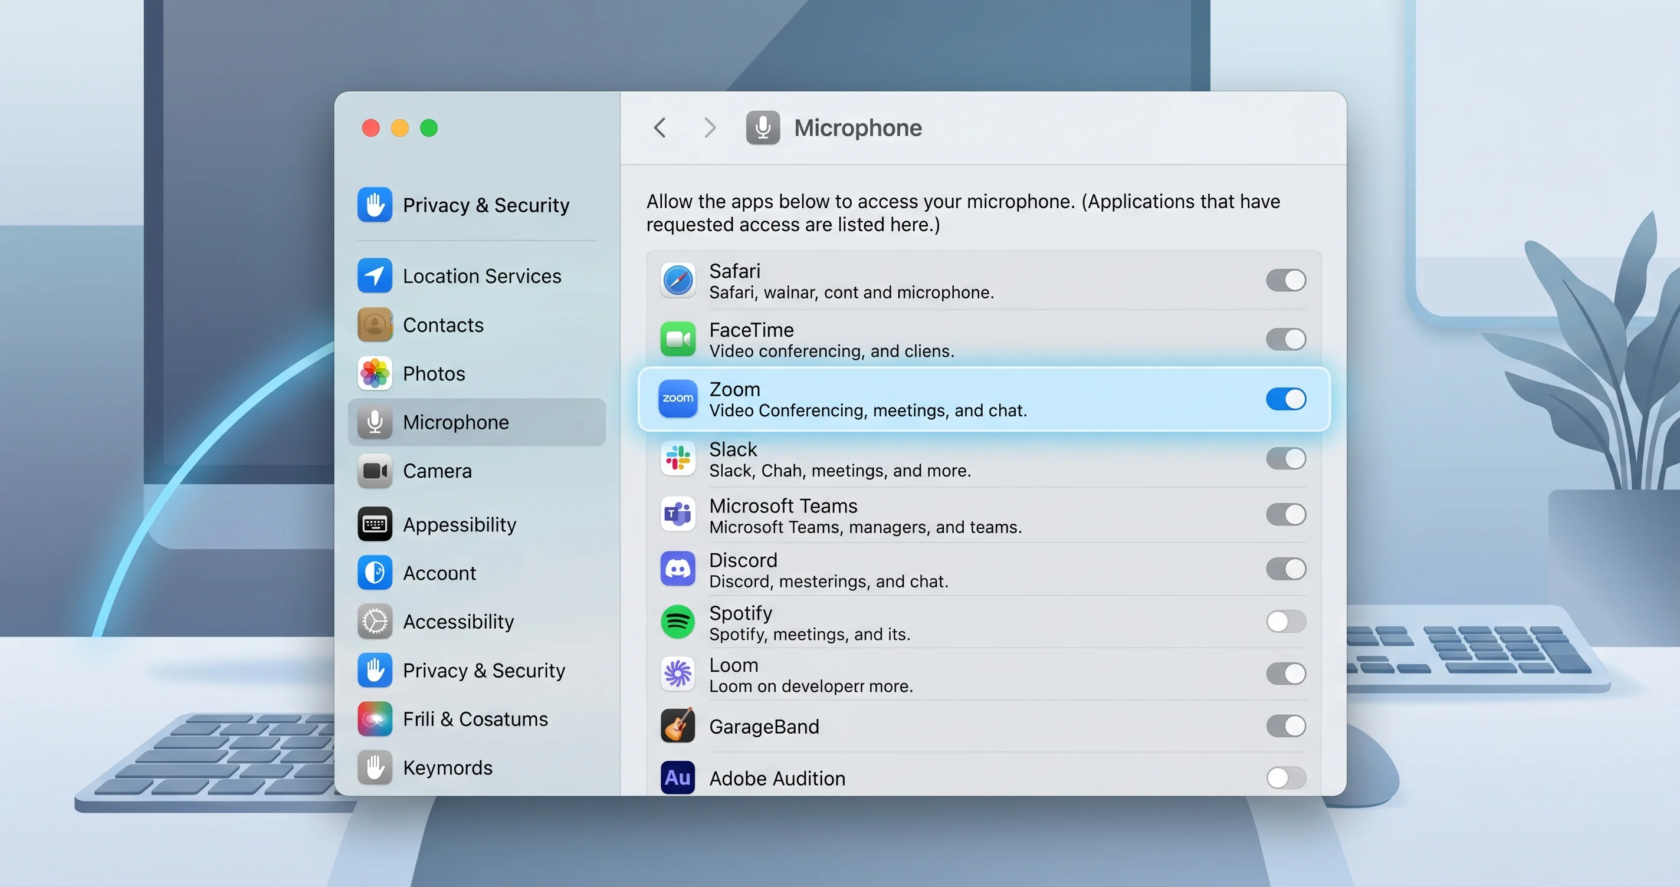Viewport: 1680px width, 887px height.
Task: Toggle microphone access for FaceTime
Action: [1285, 339]
